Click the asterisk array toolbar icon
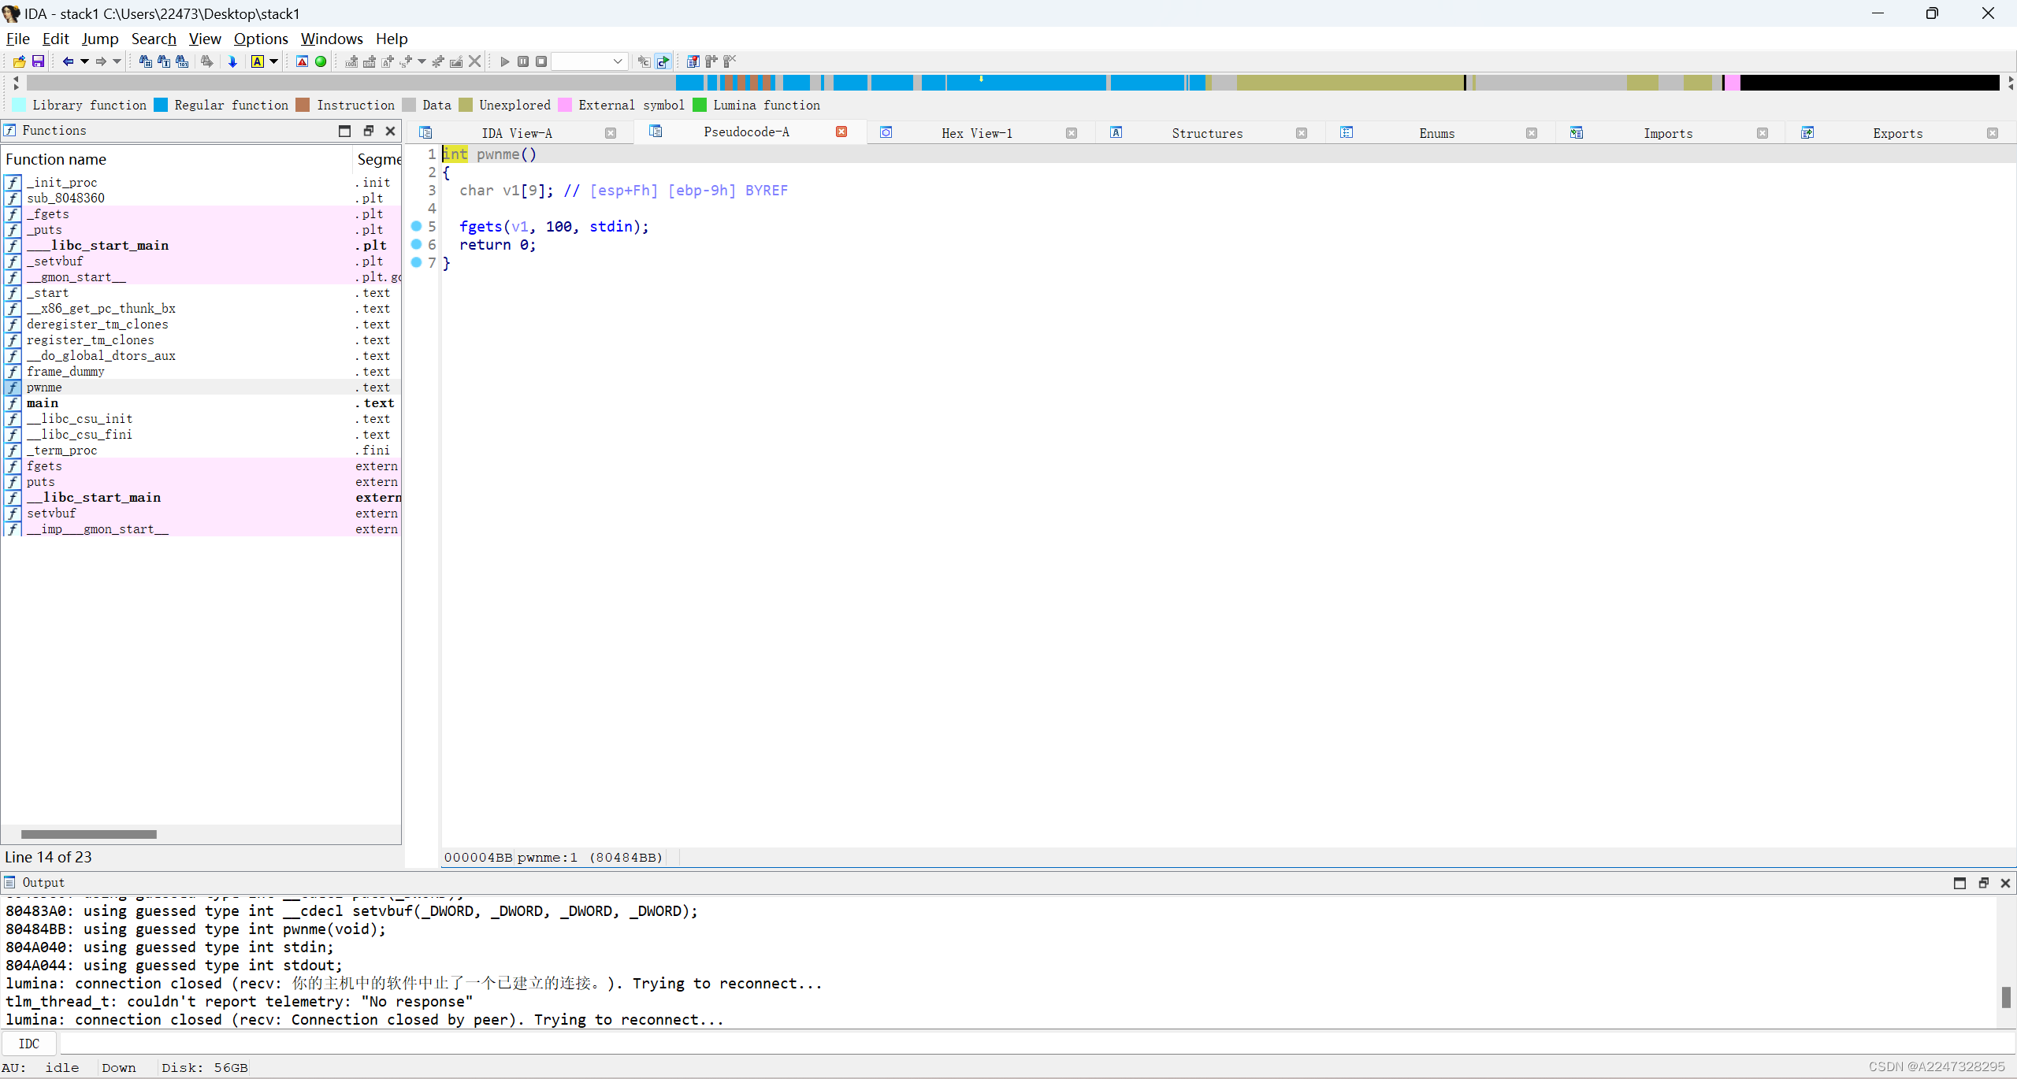The width and height of the screenshot is (2017, 1079). [438, 61]
